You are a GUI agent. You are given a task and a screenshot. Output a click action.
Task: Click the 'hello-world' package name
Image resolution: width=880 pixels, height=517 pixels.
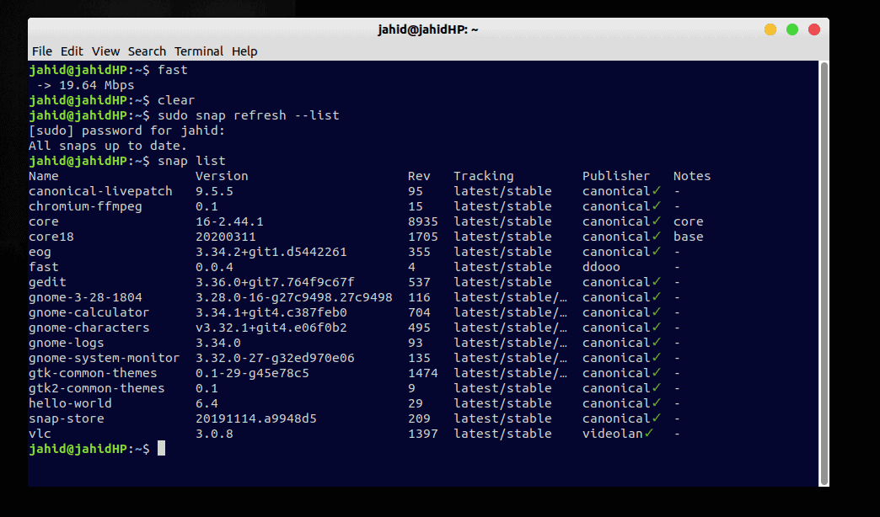(70, 403)
